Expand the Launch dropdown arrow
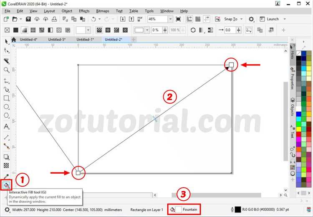Image resolution: width=313 pixels, height=217 pixels. (285, 19)
